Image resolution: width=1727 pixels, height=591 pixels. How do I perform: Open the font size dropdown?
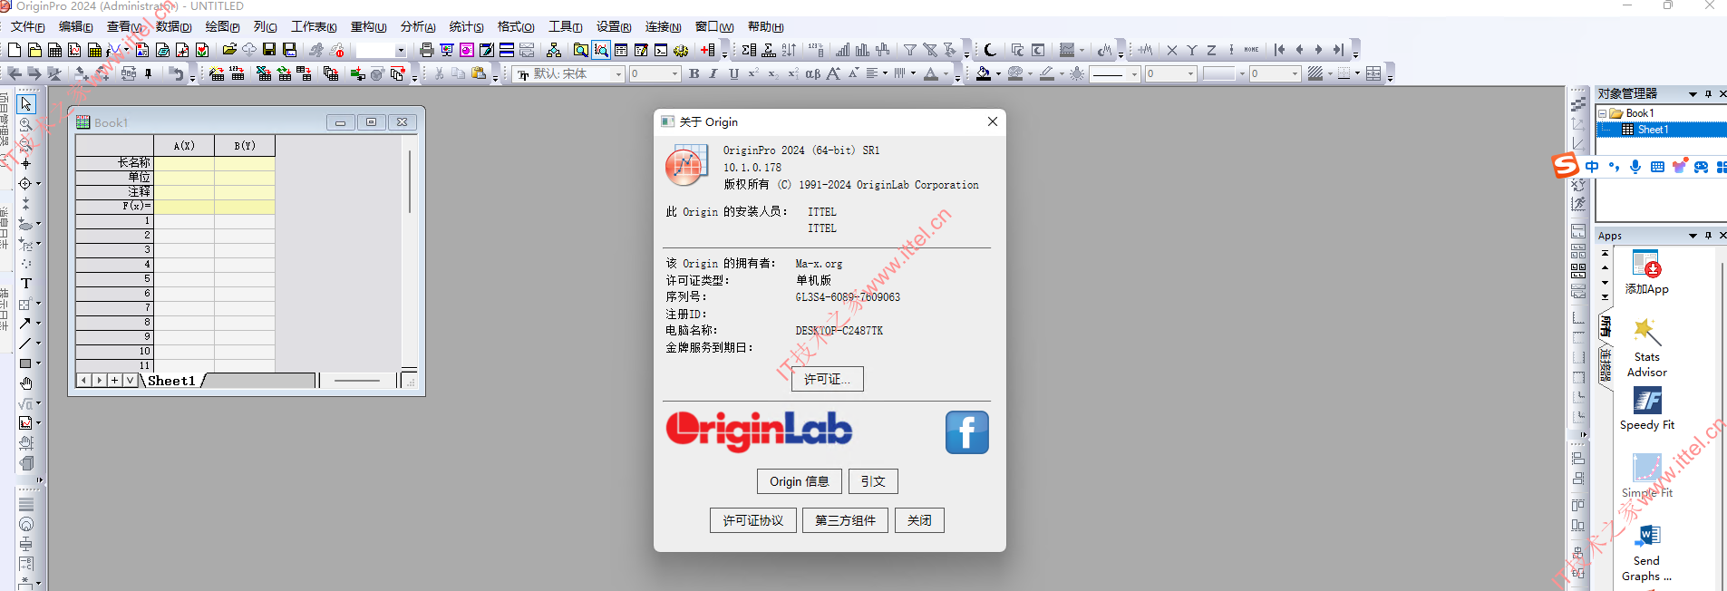(674, 73)
